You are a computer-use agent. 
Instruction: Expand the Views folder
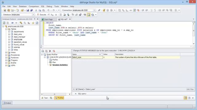(x=6, y=53)
